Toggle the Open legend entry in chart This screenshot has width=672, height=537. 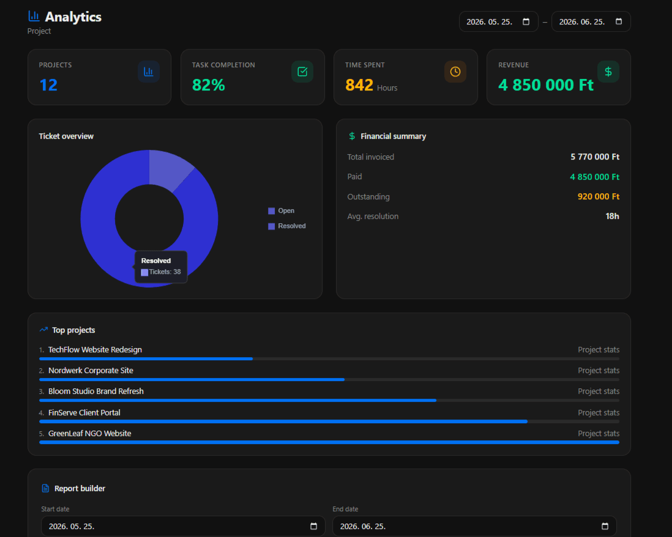tap(281, 210)
